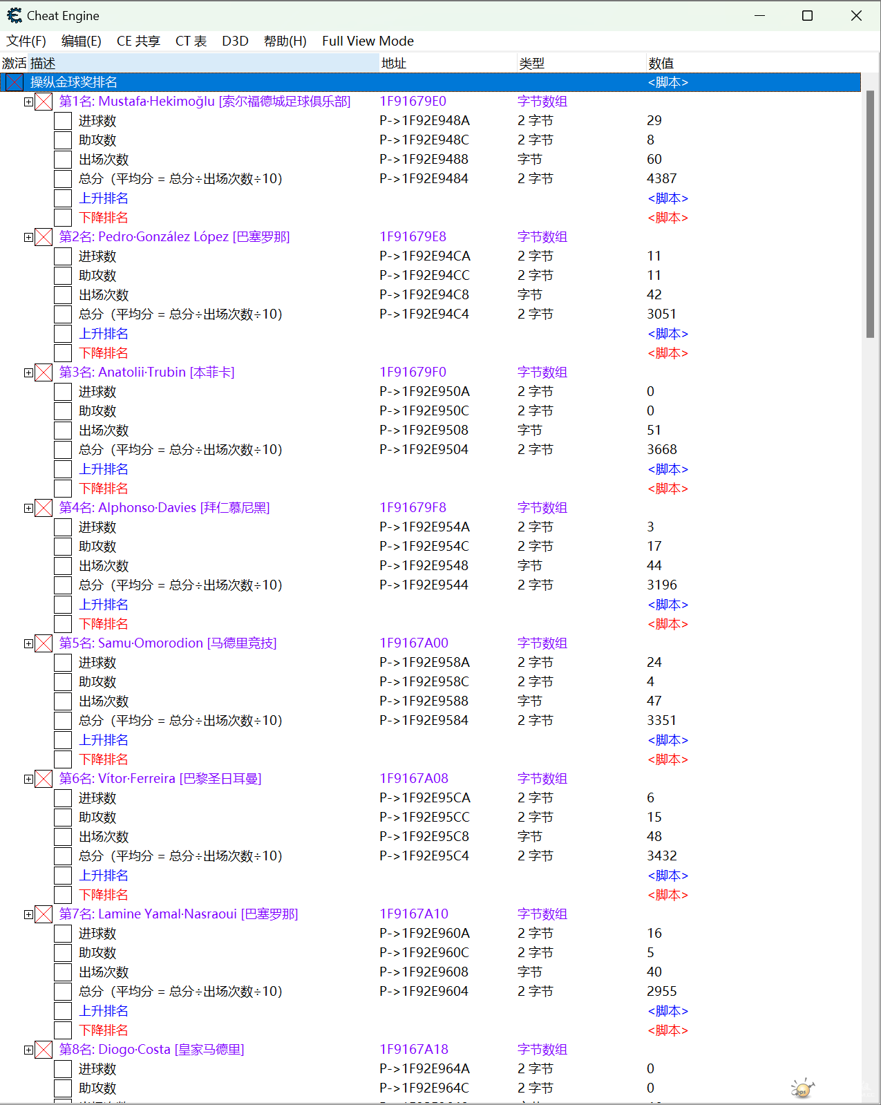Expand tree node for 第1名 Mustafa Hekimoğlu
881x1105 pixels.
[28, 102]
